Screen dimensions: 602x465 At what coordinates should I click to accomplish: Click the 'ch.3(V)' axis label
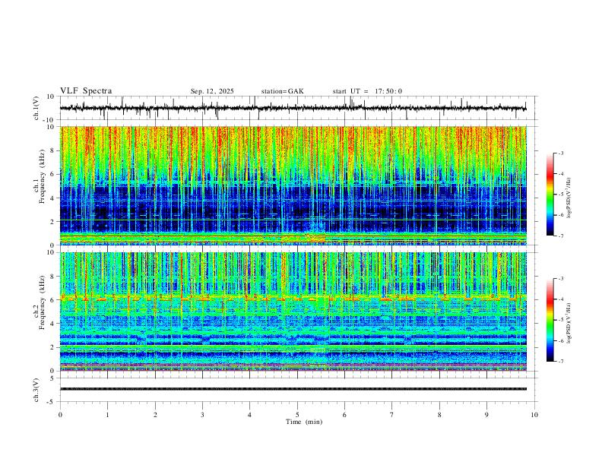pyautogui.click(x=36, y=390)
